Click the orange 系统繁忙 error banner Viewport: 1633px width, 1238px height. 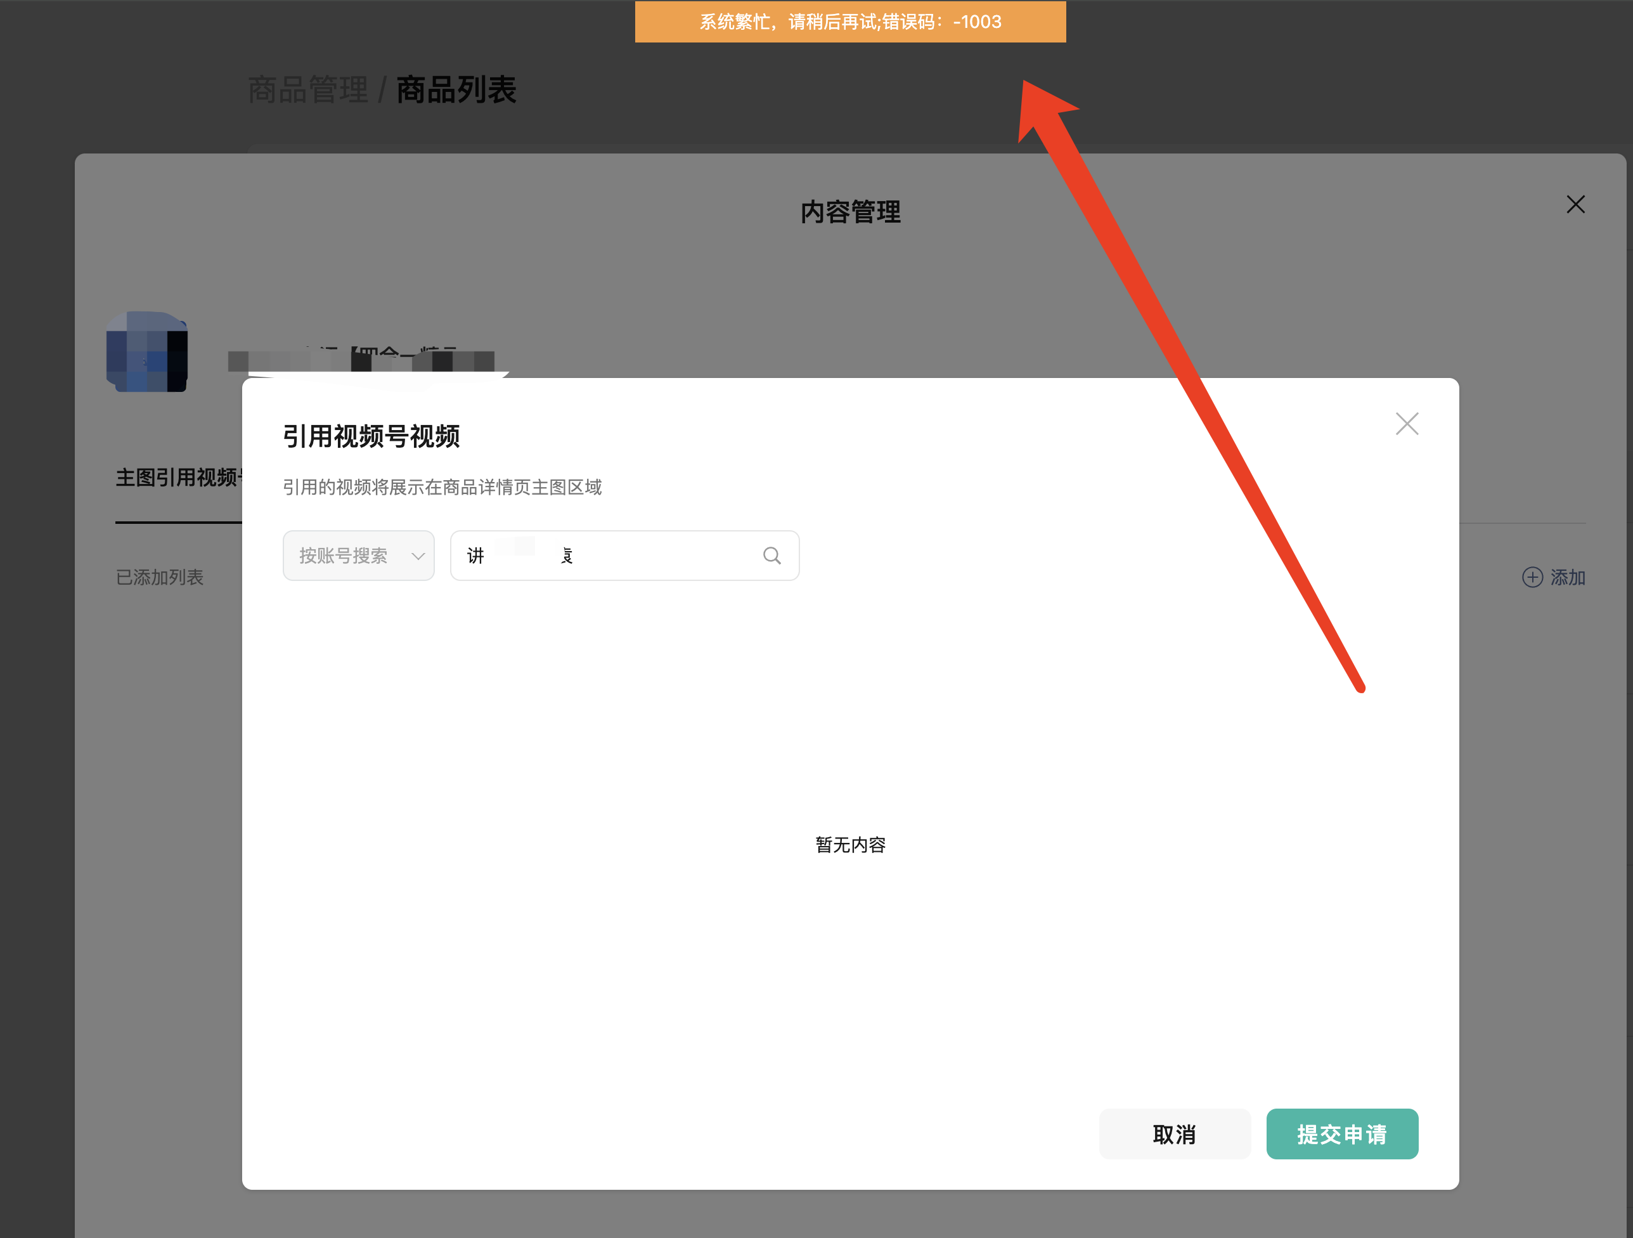click(x=849, y=22)
